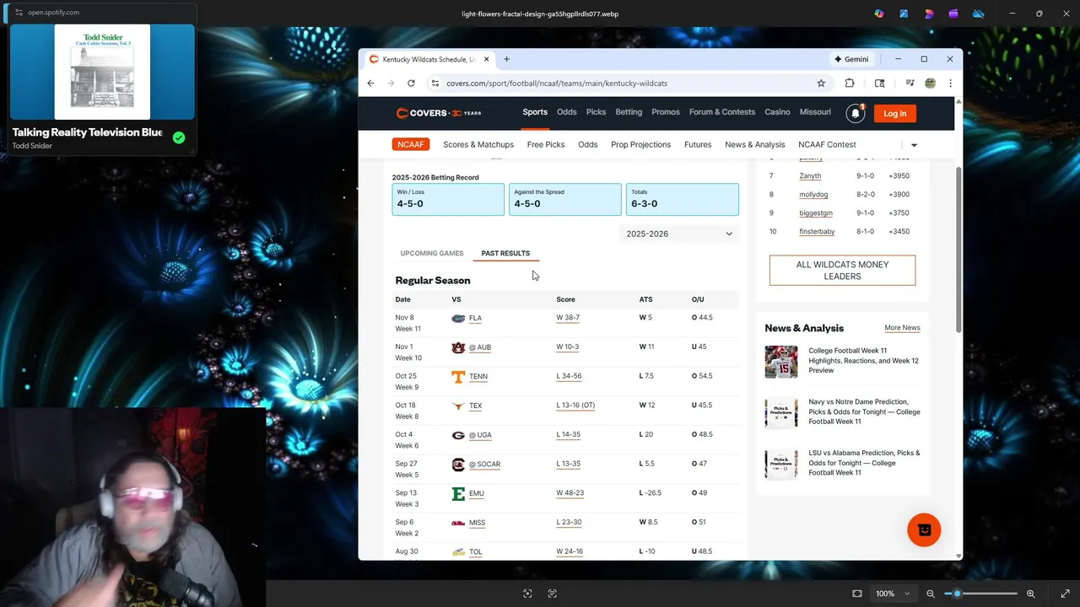Open Clipchamp icon in Photos title bar
1080x607 pixels.
click(x=953, y=13)
